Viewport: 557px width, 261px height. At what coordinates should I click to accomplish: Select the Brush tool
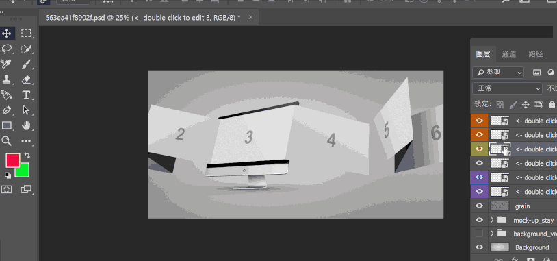(x=26, y=64)
